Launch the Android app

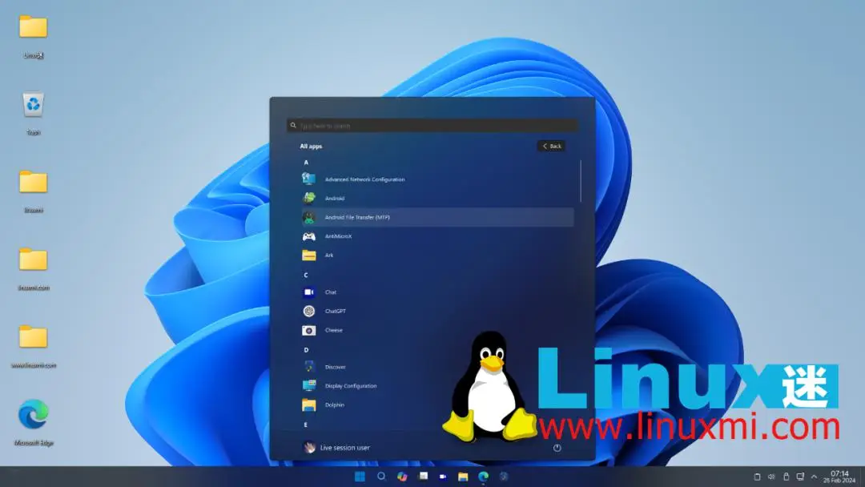coord(334,198)
